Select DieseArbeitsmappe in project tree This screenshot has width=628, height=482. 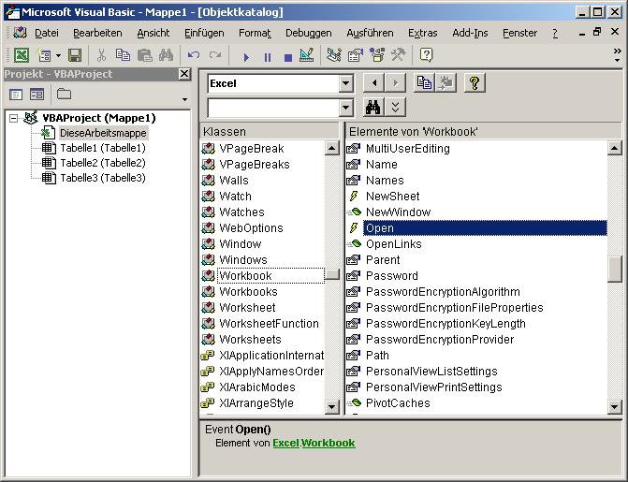coord(103,133)
